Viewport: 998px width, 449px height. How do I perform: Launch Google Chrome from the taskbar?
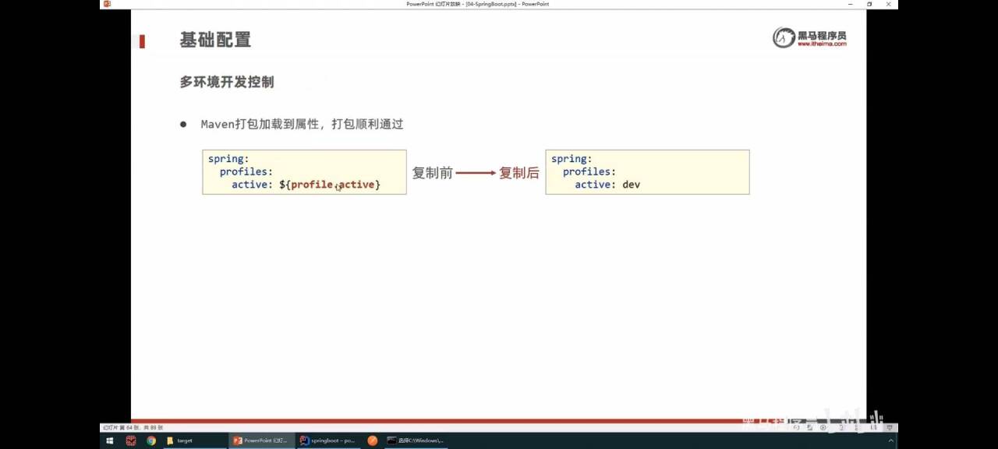click(151, 440)
